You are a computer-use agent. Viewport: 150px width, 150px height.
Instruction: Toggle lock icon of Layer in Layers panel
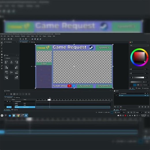(148, 95)
